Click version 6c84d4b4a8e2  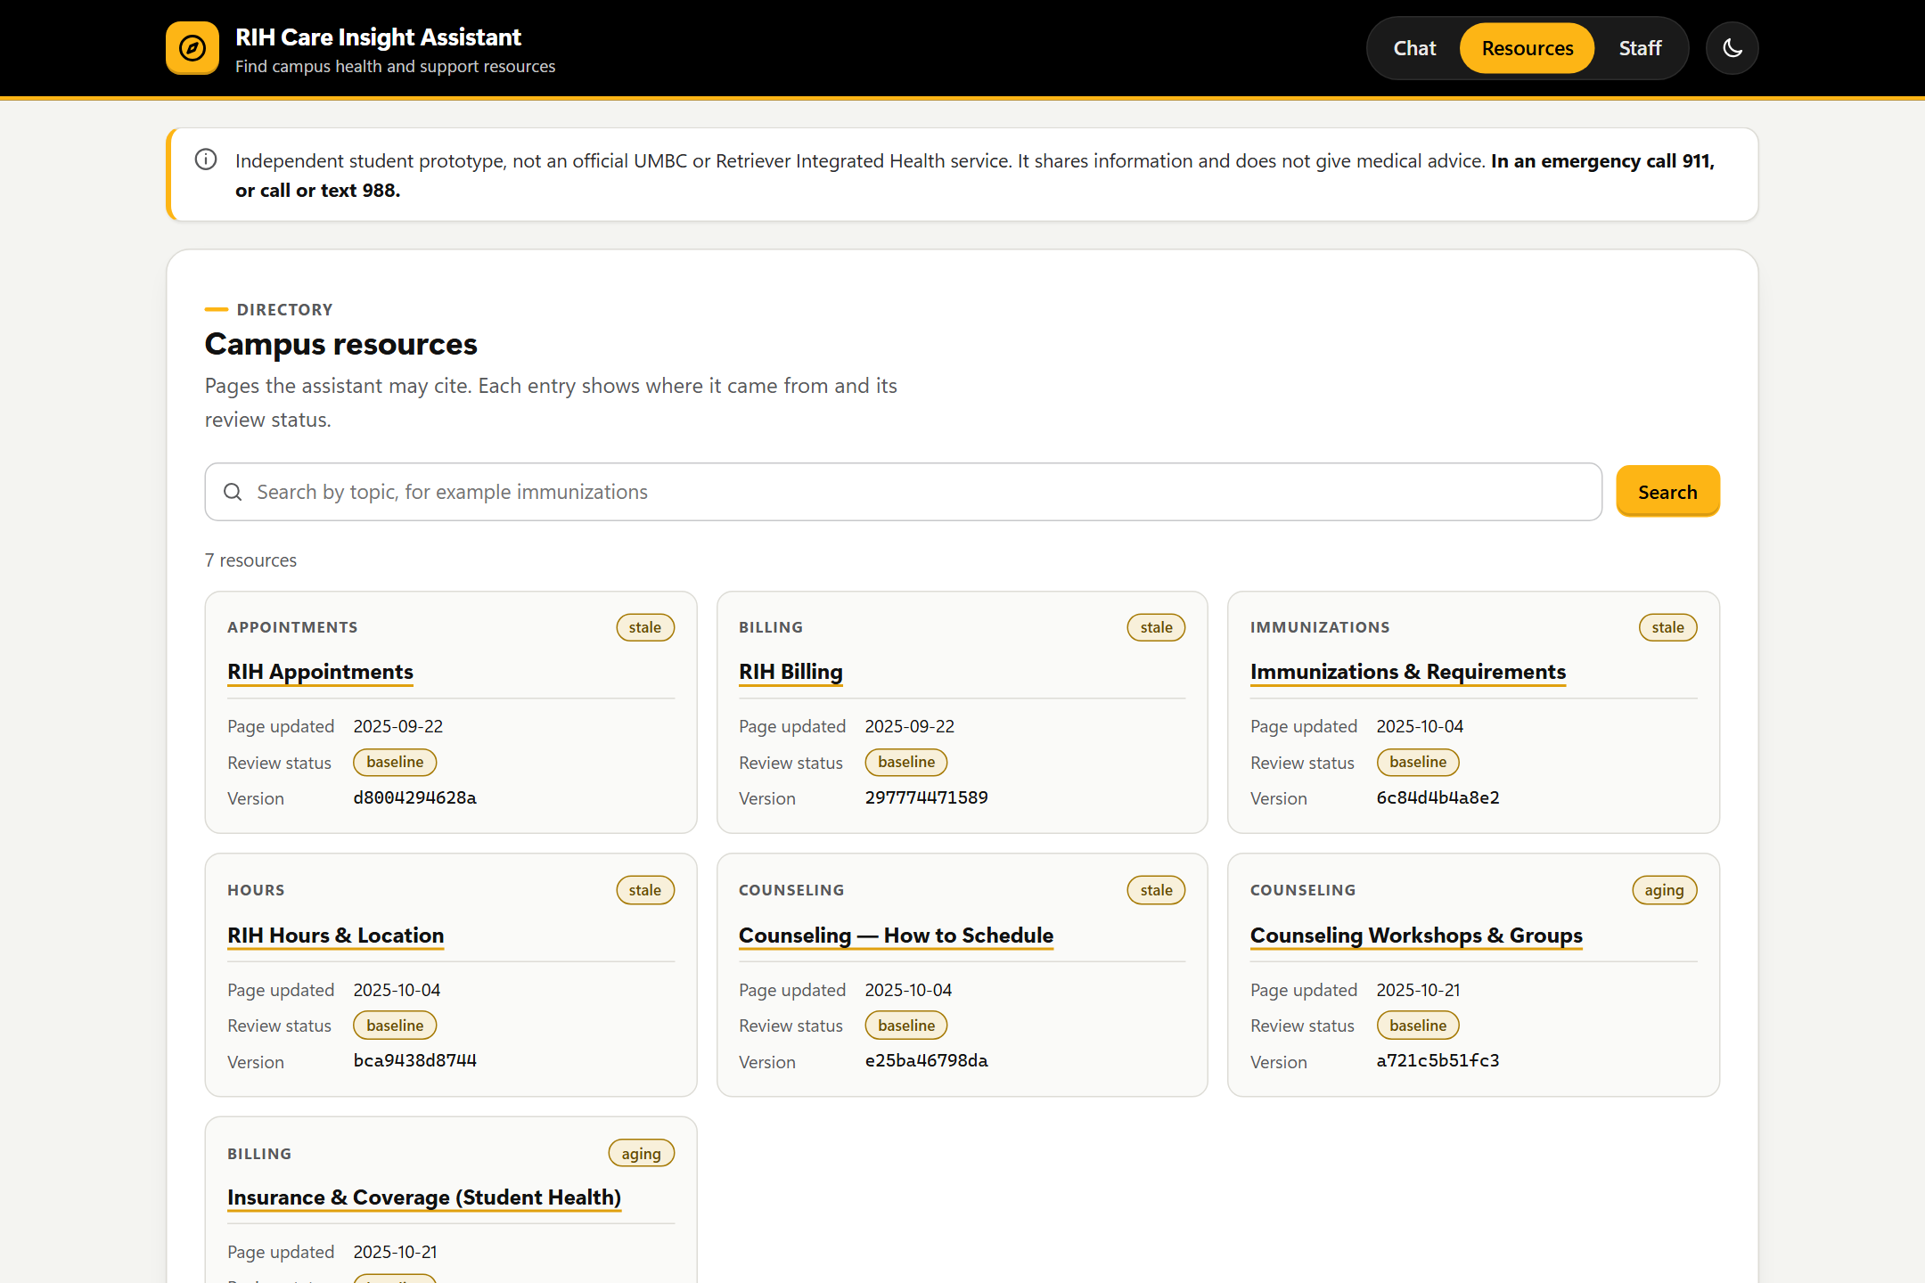click(x=1438, y=797)
